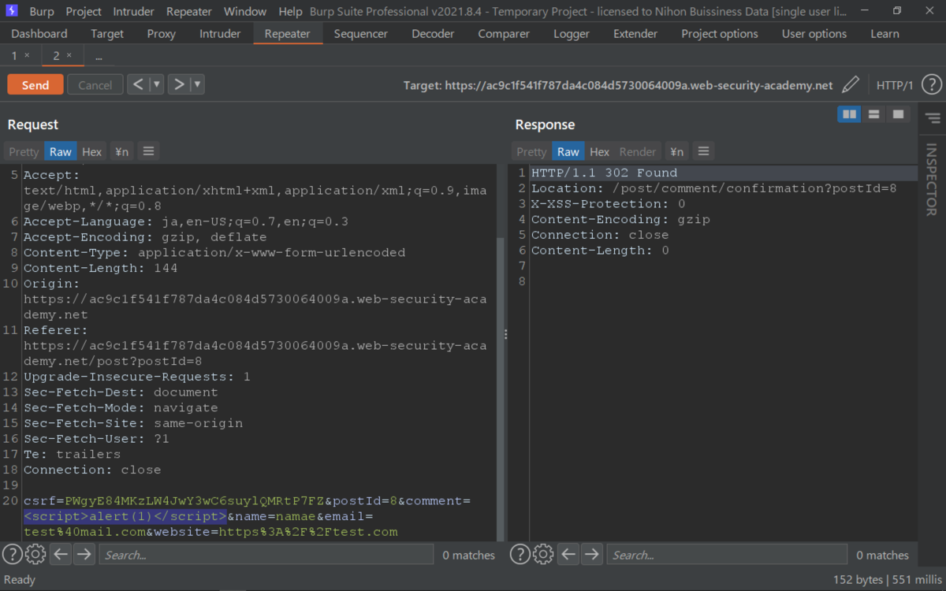Viewport: 946px width, 591px height.
Task: Open the Project options tab
Action: (720, 34)
